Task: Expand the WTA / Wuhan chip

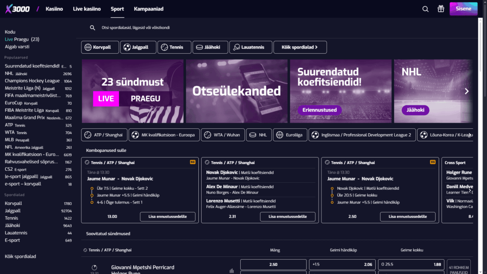Action: pos(223,135)
